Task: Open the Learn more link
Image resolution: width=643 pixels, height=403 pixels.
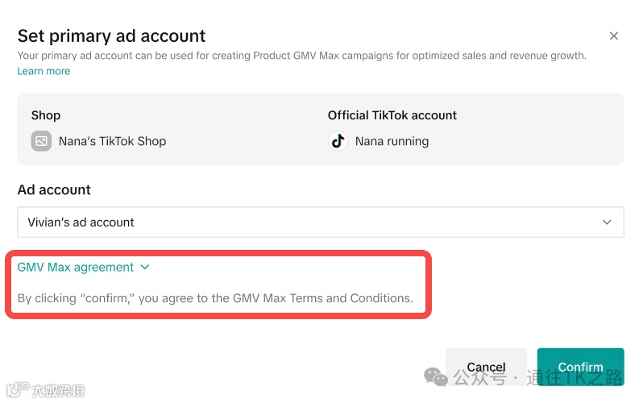Action: coord(44,71)
